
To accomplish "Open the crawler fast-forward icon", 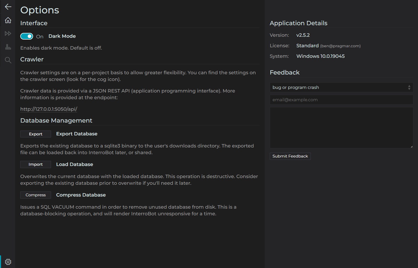I will pyautogui.click(x=8, y=33).
